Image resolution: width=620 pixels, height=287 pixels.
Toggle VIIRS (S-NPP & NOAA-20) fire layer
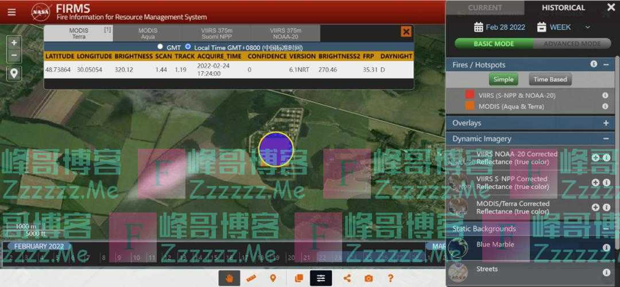pyautogui.click(x=470, y=95)
